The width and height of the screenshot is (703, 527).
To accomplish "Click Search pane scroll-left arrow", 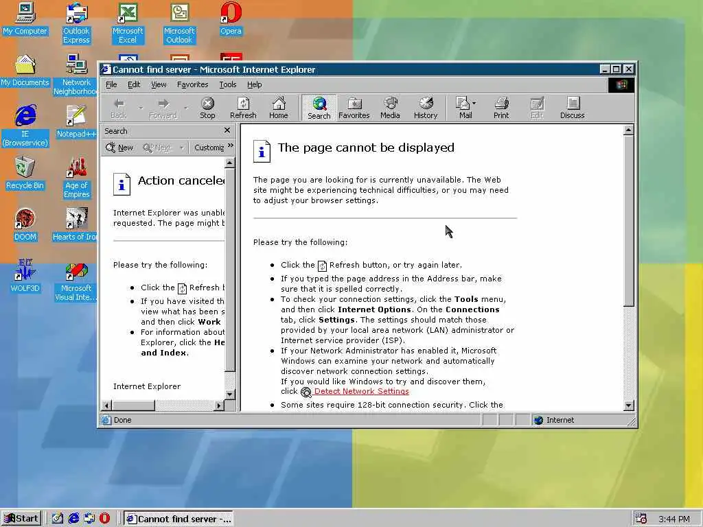I will (106, 406).
